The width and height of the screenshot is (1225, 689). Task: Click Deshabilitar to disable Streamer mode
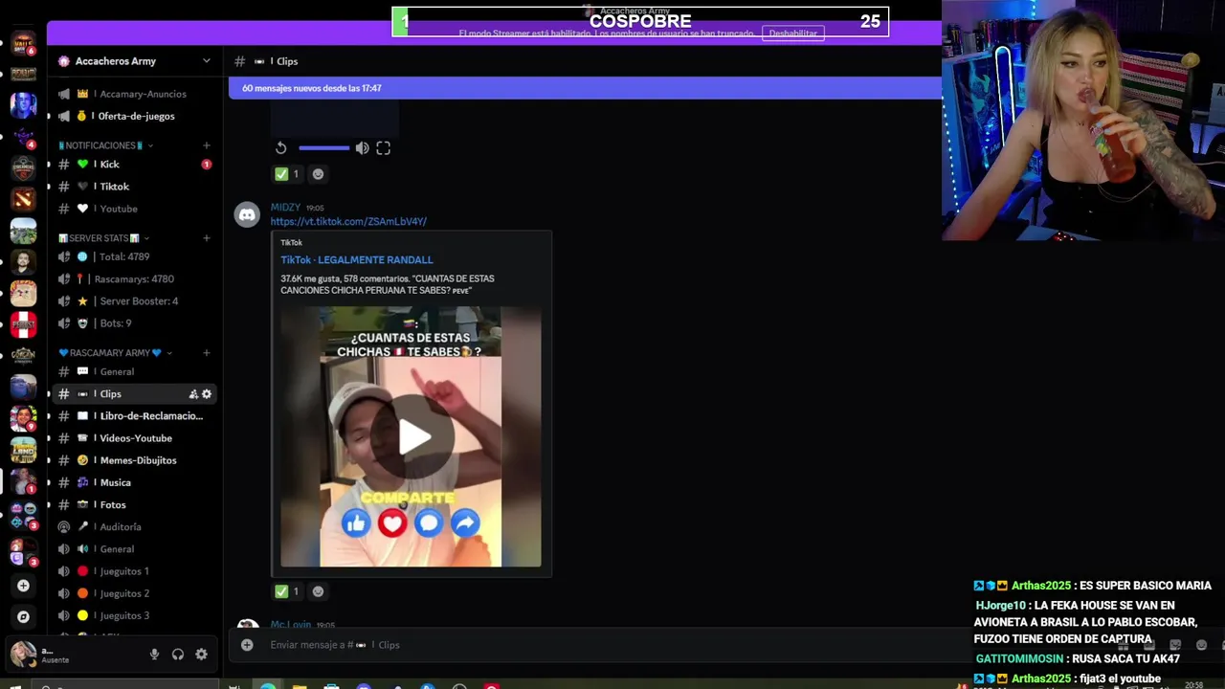[x=793, y=33]
